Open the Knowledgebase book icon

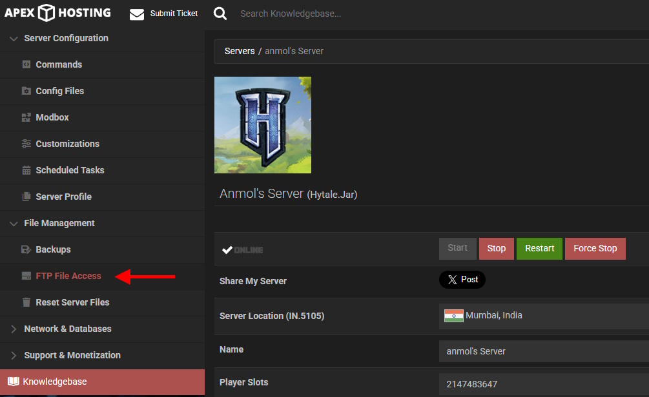click(x=14, y=381)
